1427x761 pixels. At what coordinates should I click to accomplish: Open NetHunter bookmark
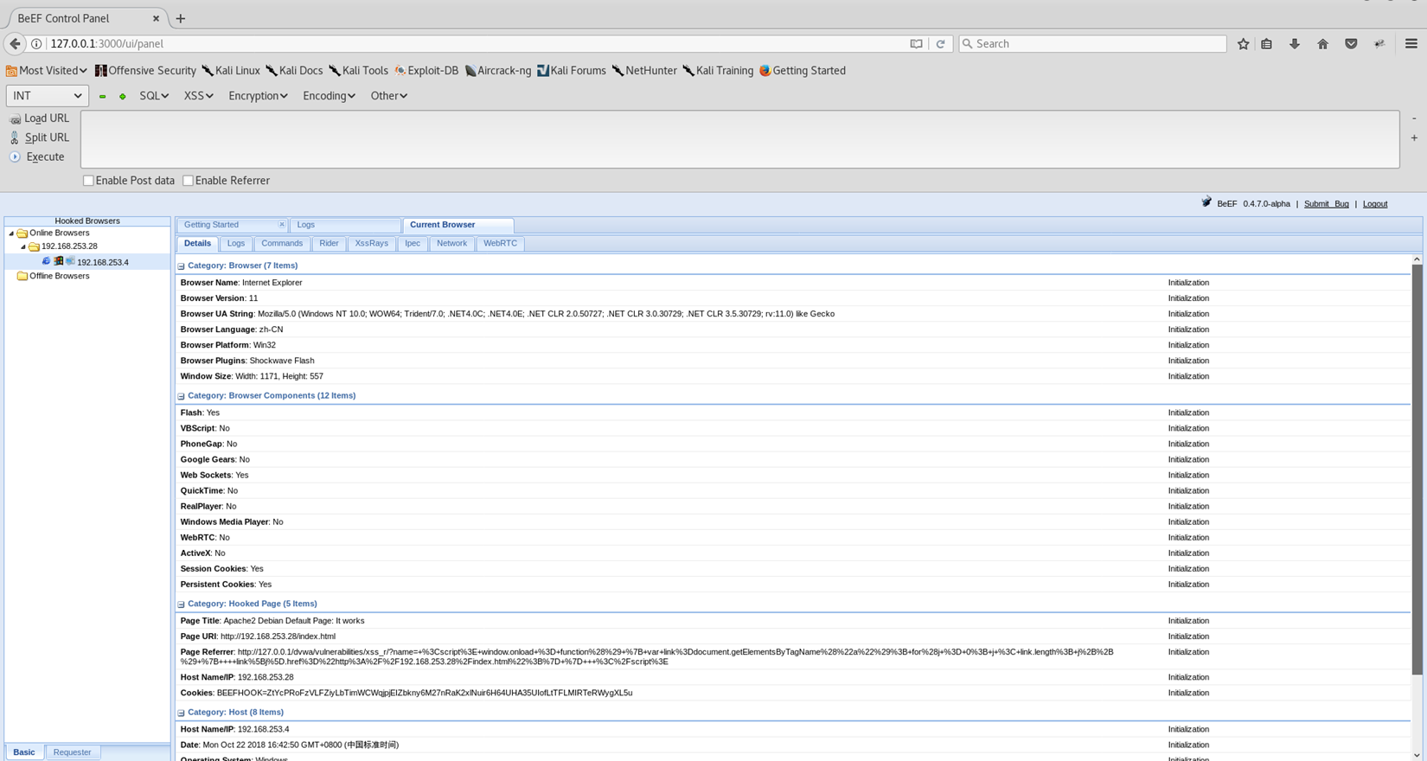pos(644,71)
